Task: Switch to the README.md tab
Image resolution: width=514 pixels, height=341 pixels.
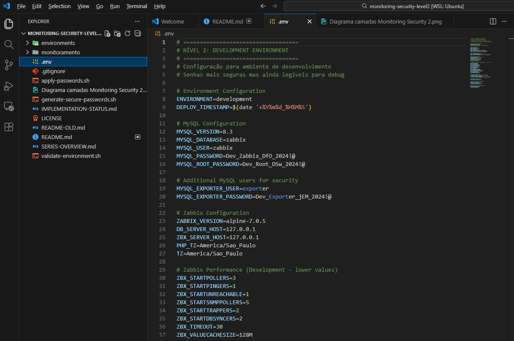Action: tap(227, 21)
